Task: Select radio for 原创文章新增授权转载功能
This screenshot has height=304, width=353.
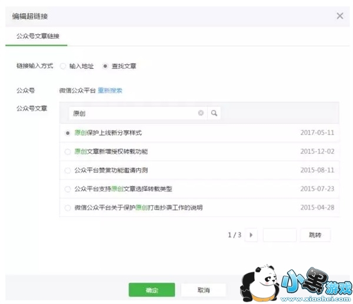Action: point(68,152)
